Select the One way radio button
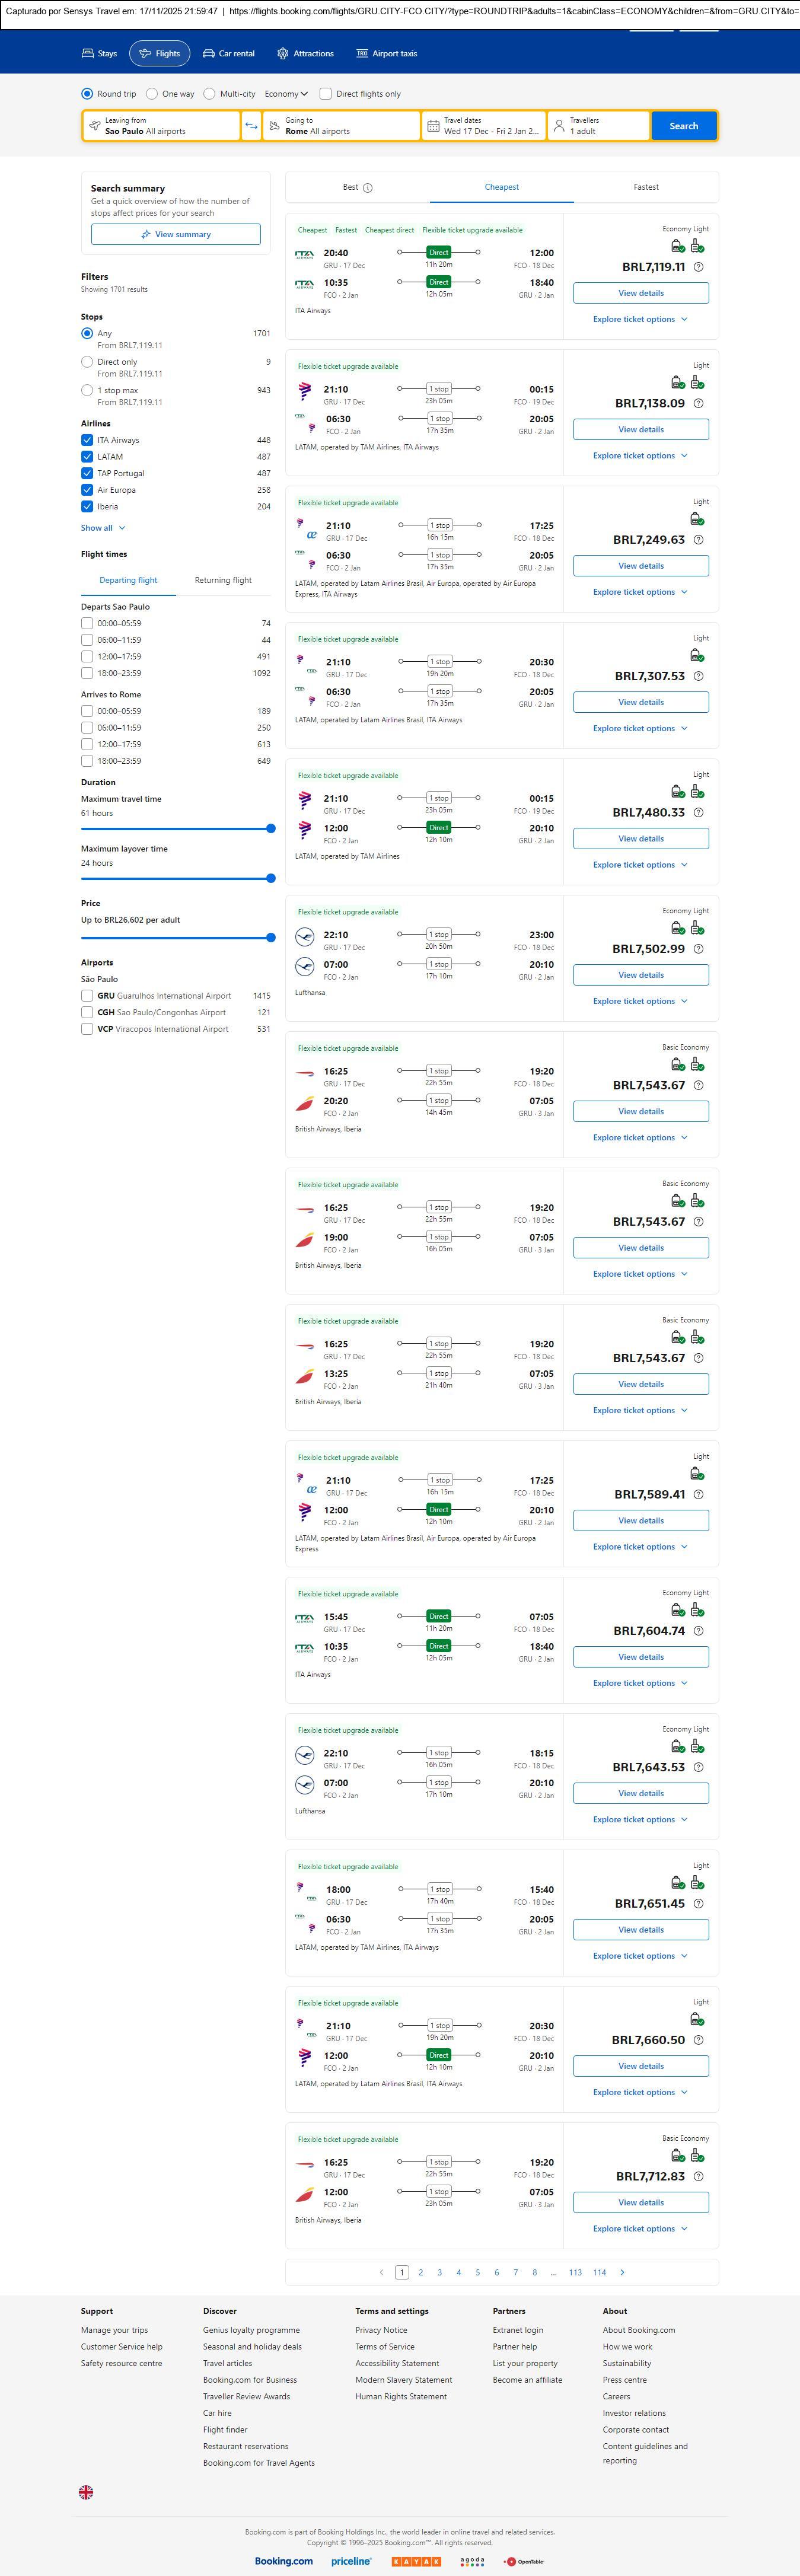The width and height of the screenshot is (800, 2576). [152, 94]
